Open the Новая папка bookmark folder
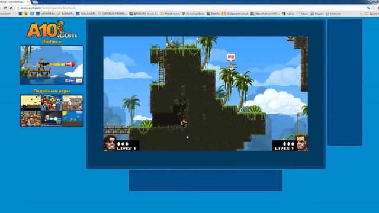The width and height of the screenshot is (379, 213). [x=170, y=14]
